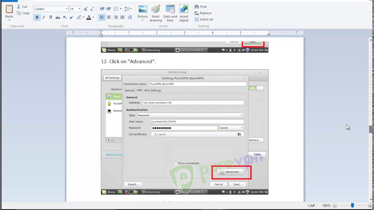Toggle Subscript formatting
Screen dimensions: 374x210
pos(65,17)
